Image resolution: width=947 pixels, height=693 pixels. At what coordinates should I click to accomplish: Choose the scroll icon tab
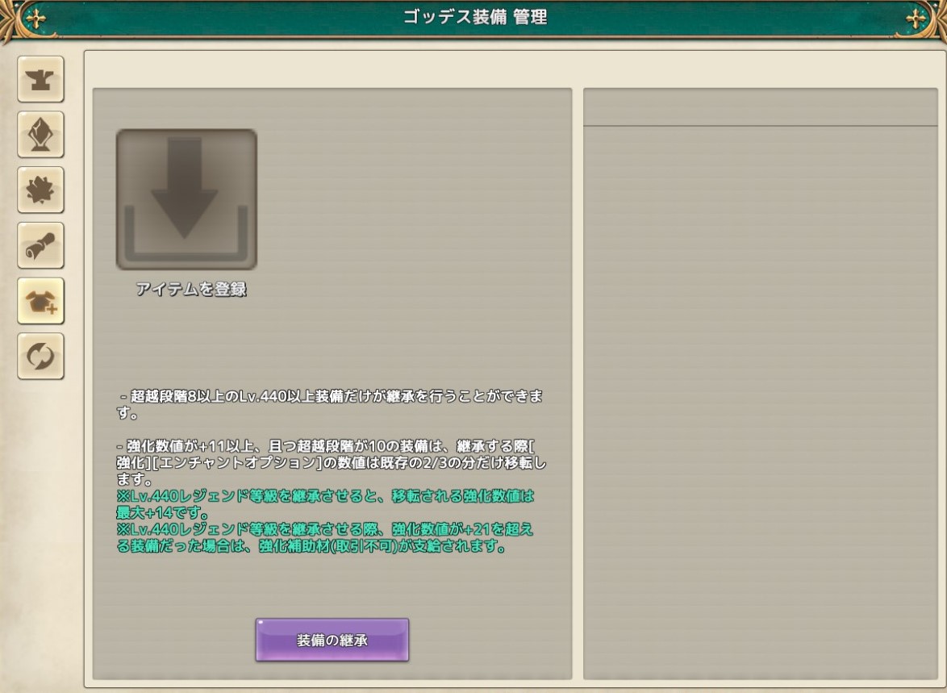[40, 246]
